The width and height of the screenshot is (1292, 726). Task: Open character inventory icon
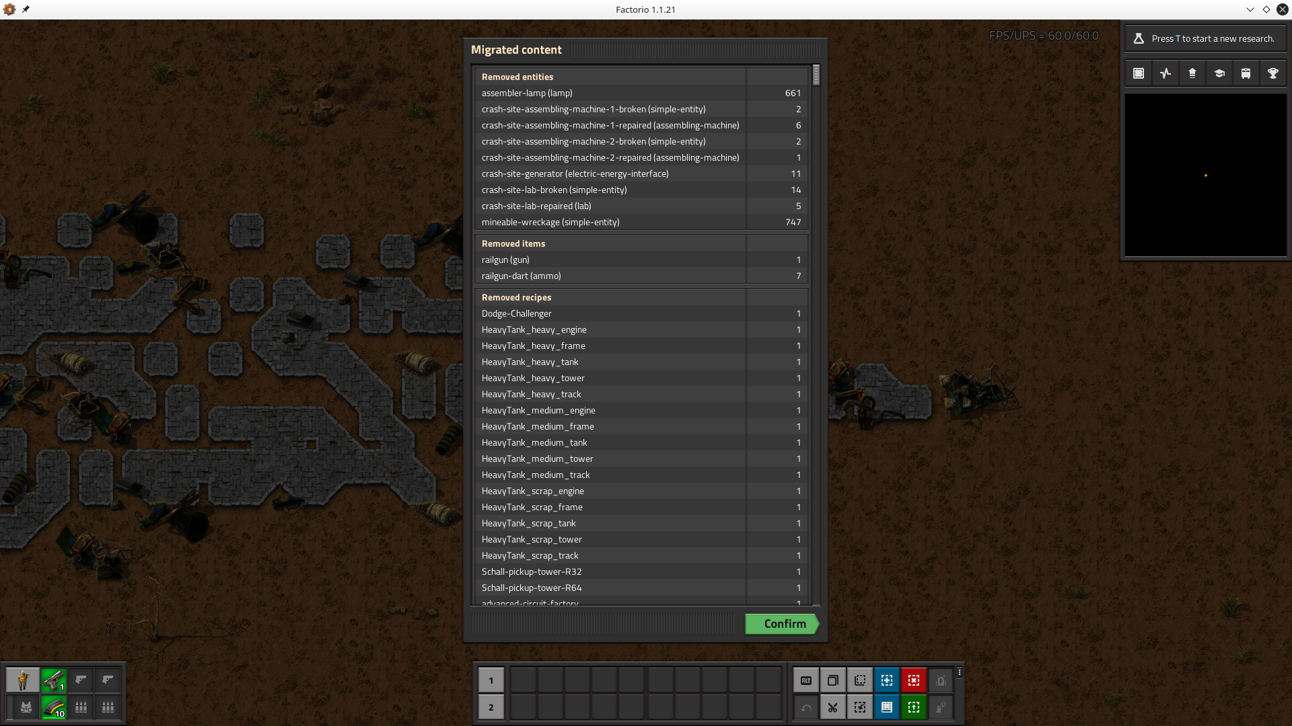(23, 680)
